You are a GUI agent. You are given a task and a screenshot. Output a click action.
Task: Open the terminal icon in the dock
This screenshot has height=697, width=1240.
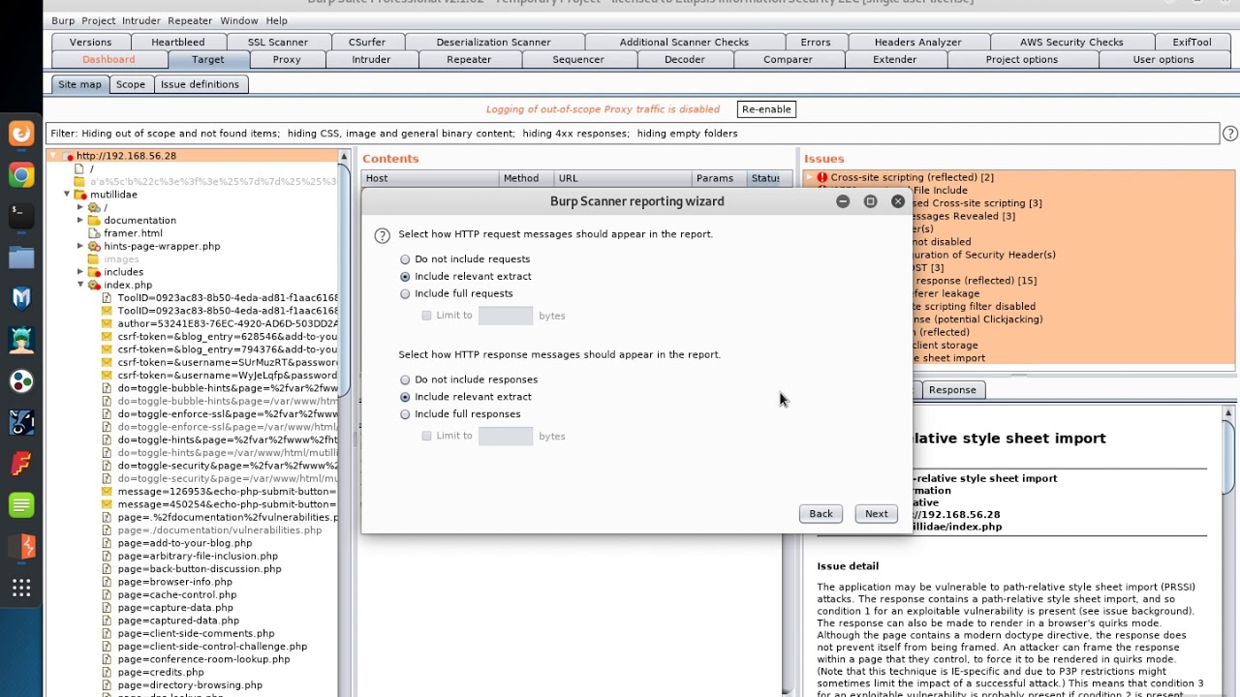click(x=21, y=216)
